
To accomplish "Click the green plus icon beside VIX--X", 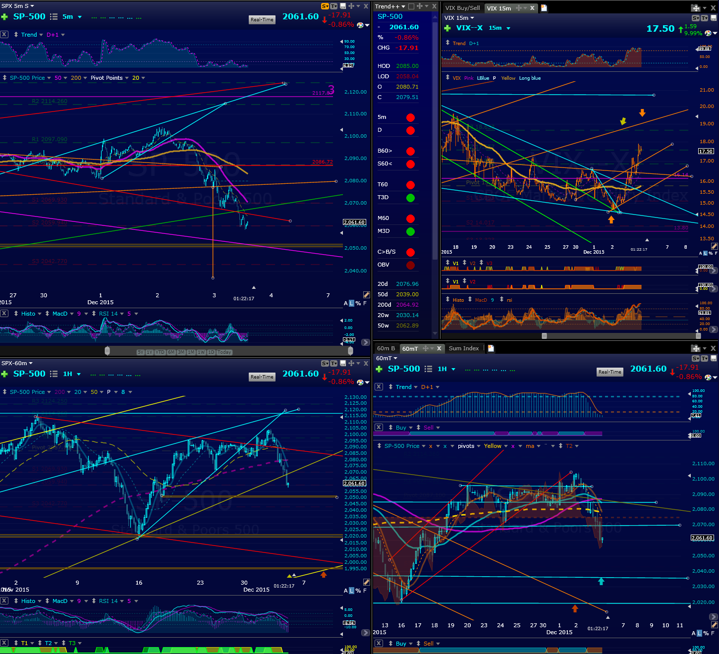I will [447, 28].
